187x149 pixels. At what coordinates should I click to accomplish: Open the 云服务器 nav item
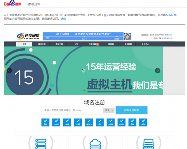coord(93,44)
